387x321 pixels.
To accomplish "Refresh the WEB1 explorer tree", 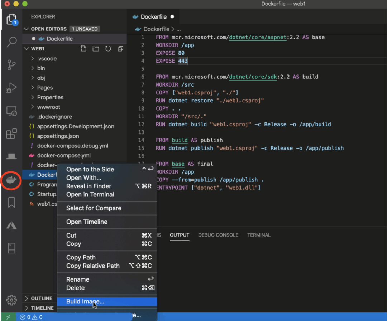I will pyautogui.click(x=108, y=49).
